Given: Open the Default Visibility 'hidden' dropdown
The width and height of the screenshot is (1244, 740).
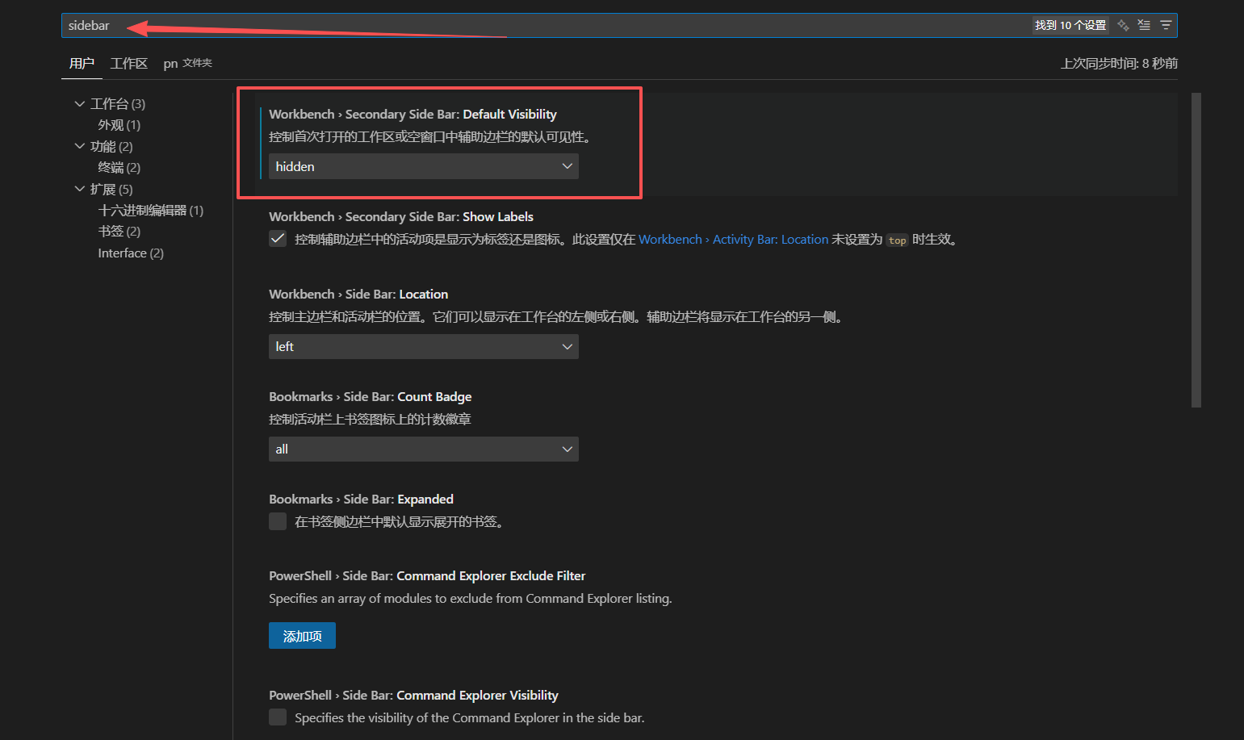Looking at the screenshot, I should click(424, 166).
